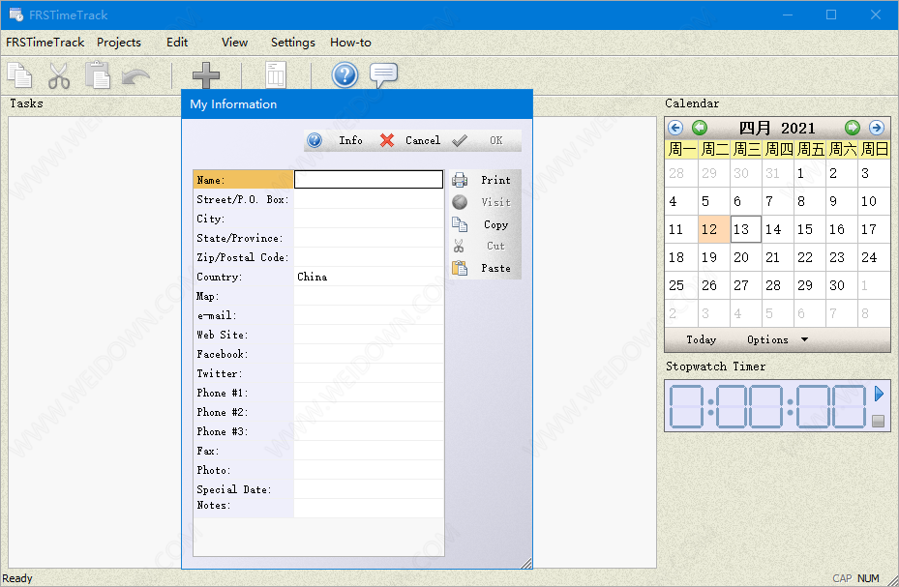The height and width of the screenshot is (587, 899).
Task: Click the Notes input field
Action: [369, 508]
